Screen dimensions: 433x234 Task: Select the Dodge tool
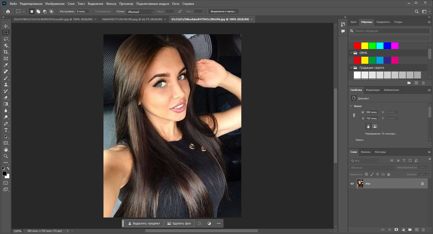pyautogui.click(x=6, y=117)
